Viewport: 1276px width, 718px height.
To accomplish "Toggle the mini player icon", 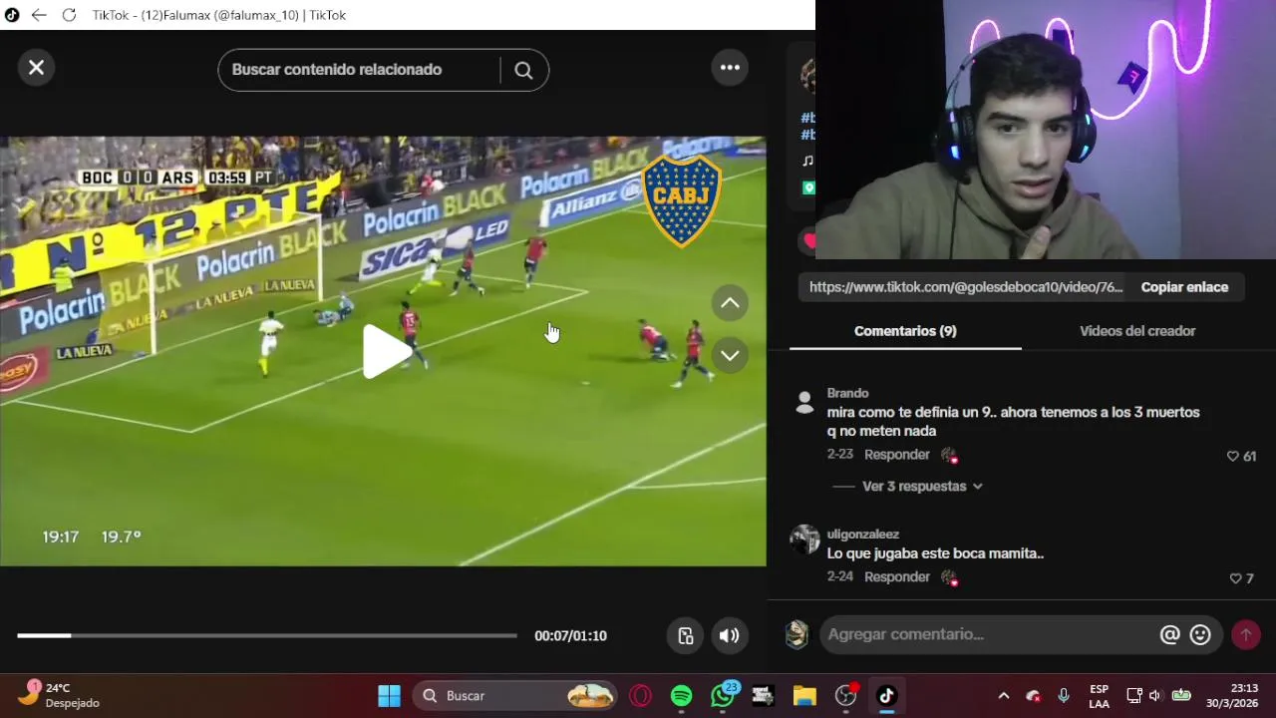I will pos(686,636).
